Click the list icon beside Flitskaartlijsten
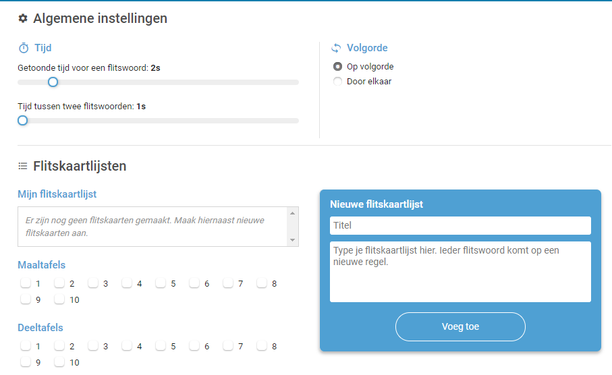 (x=23, y=166)
